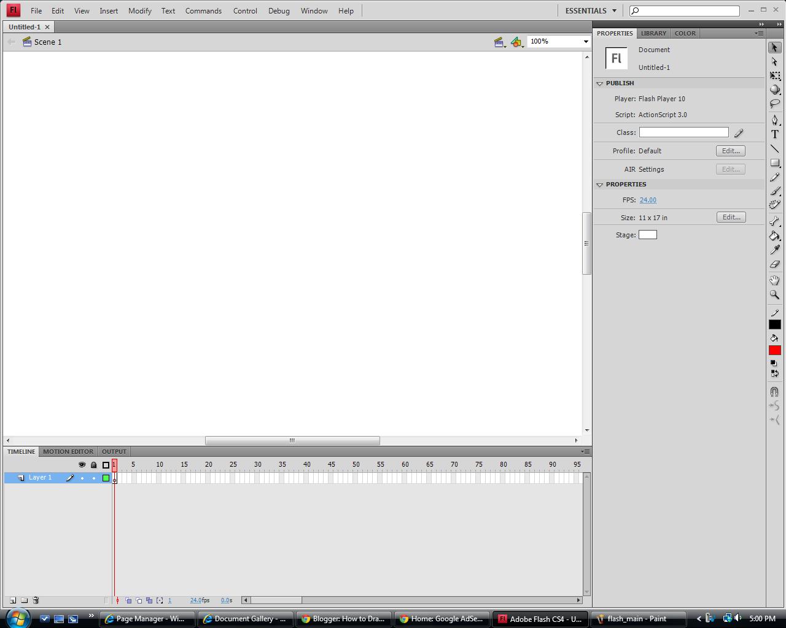Switch to the MOTION EDITOR tab
This screenshot has height=628, width=786.
[x=68, y=451]
